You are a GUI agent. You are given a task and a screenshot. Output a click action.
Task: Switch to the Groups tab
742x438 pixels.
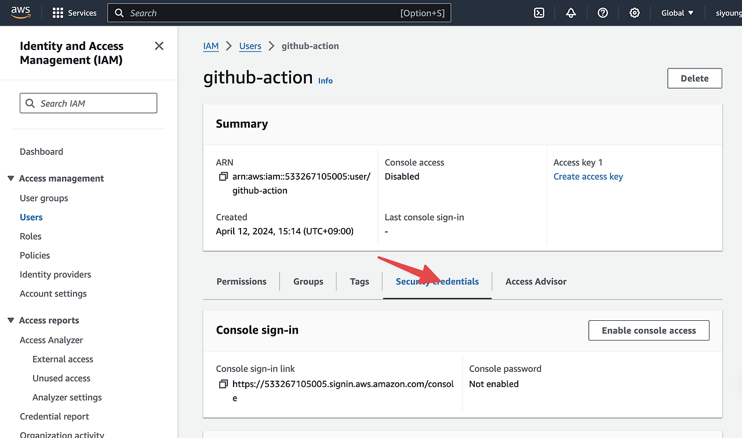pos(308,281)
